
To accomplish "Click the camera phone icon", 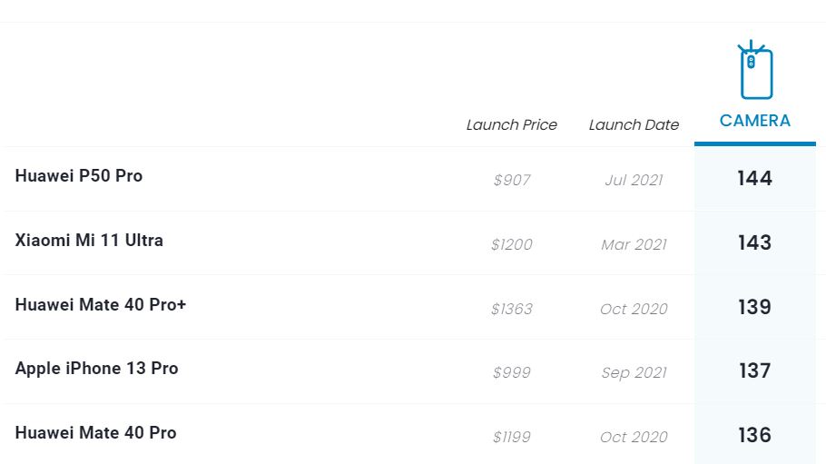I will click(x=755, y=70).
